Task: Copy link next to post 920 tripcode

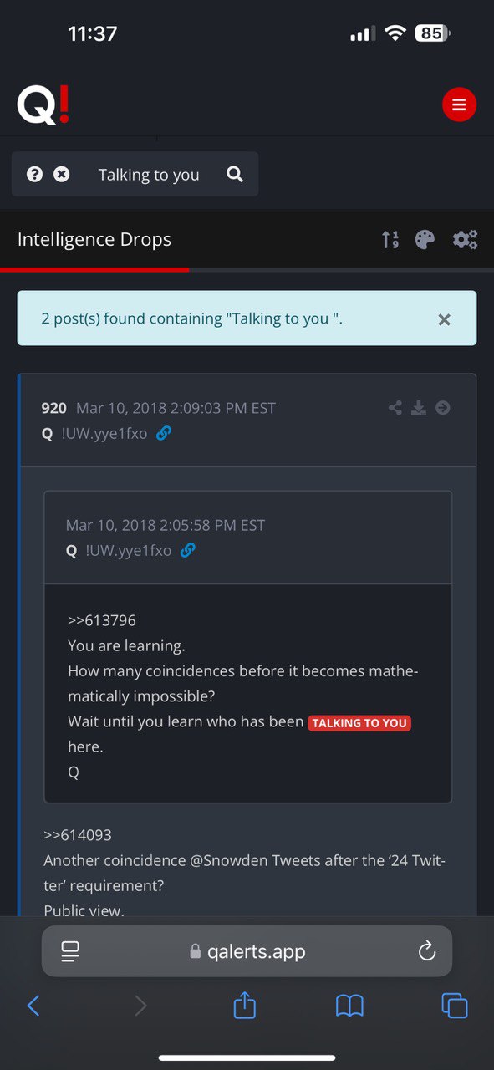Action: tap(164, 433)
